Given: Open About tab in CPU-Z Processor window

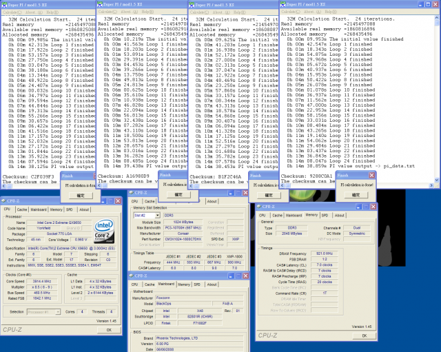Looking at the screenshot, I should click(84, 209).
